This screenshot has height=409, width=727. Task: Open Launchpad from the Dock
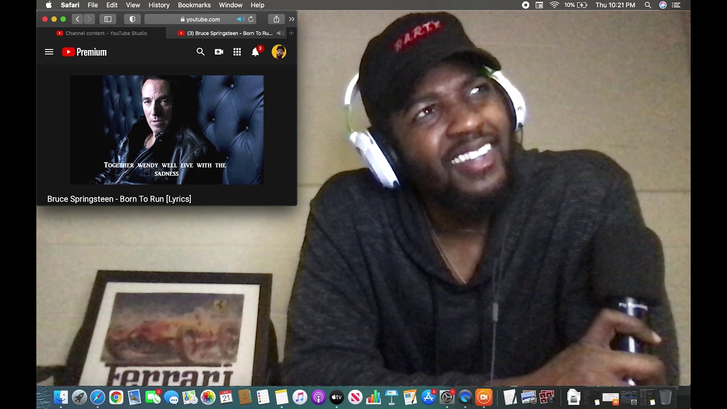[x=80, y=398]
